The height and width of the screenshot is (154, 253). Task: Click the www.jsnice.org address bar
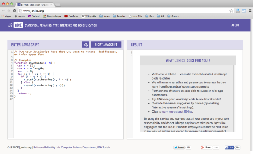tap(124, 11)
